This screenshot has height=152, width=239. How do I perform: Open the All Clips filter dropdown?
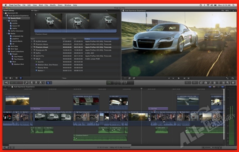[x=35, y=11]
